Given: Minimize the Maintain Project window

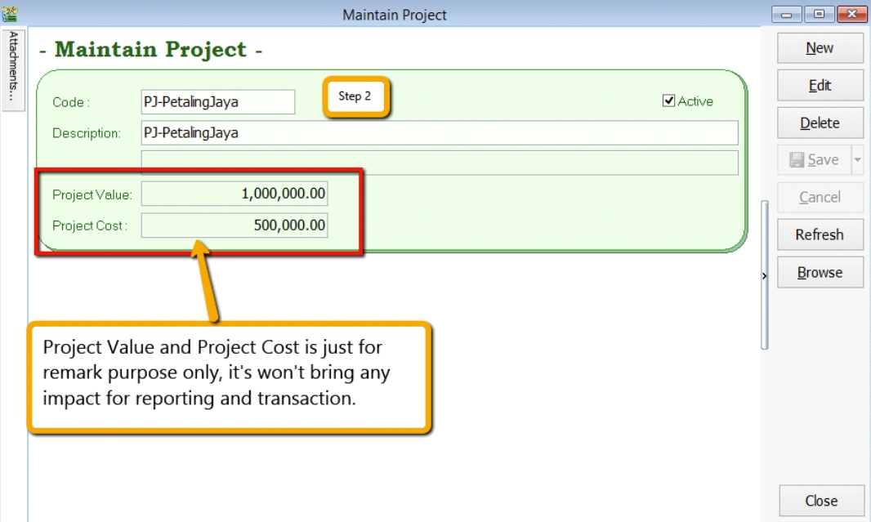Looking at the screenshot, I should click(x=790, y=15).
